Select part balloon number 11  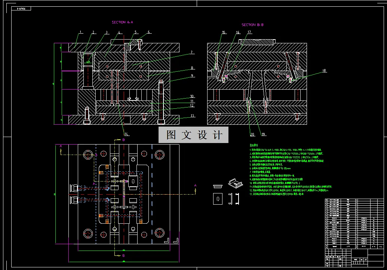coord(192,101)
